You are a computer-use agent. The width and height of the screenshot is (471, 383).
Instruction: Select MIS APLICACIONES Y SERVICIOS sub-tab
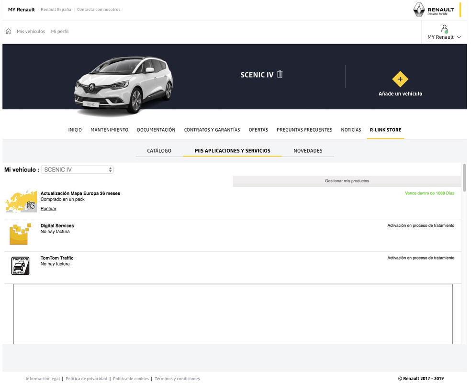(x=233, y=151)
